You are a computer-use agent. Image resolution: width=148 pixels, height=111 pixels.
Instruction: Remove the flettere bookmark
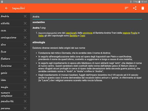(25, 59)
